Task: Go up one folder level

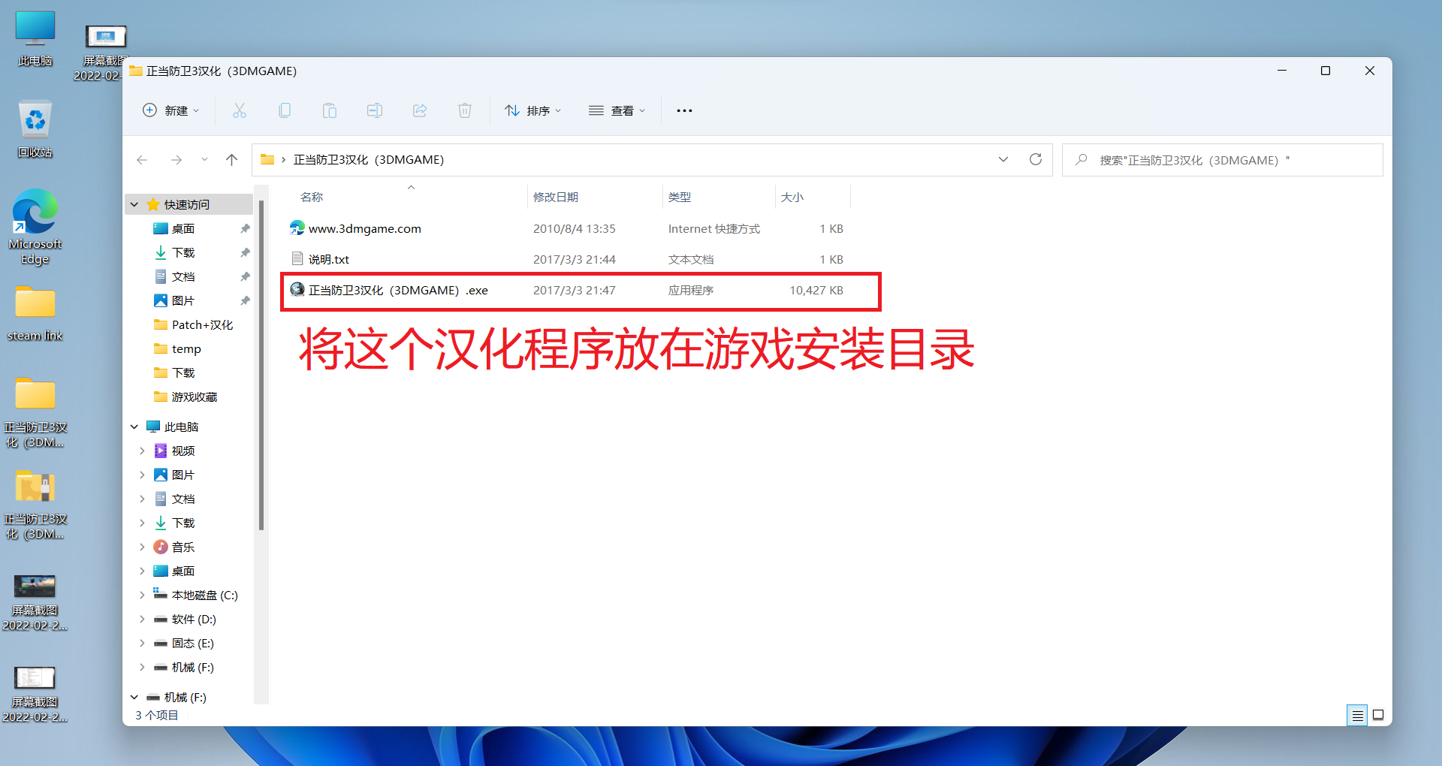Action: tap(232, 160)
